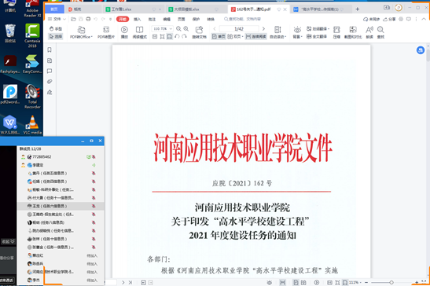Image resolution: width=430 pixels, height=286 pixels.
Task: Open the zoom percentage dropdown
Action: (x=171, y=28)
